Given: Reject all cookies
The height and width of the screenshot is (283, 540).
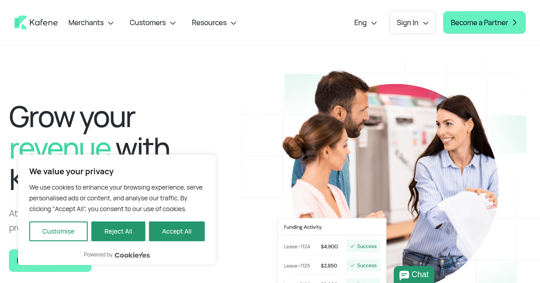Looking at the screenshot, I should point(118,231).
